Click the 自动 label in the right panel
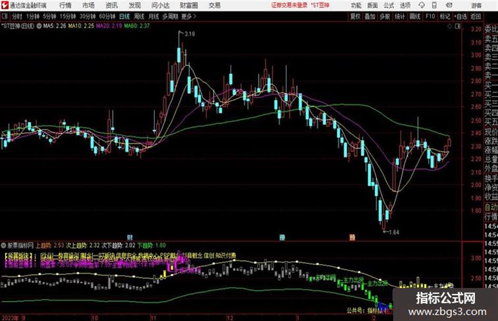Screen dimensions: 498x321 [x=491, y=208]
